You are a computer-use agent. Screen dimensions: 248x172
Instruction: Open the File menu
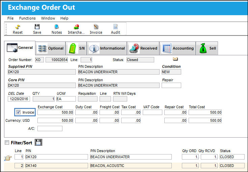click(x=10, y=18)
